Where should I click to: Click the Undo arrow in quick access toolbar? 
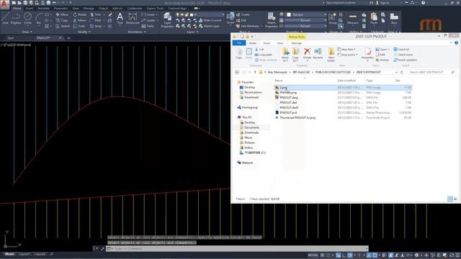click(x=55, y=3)
